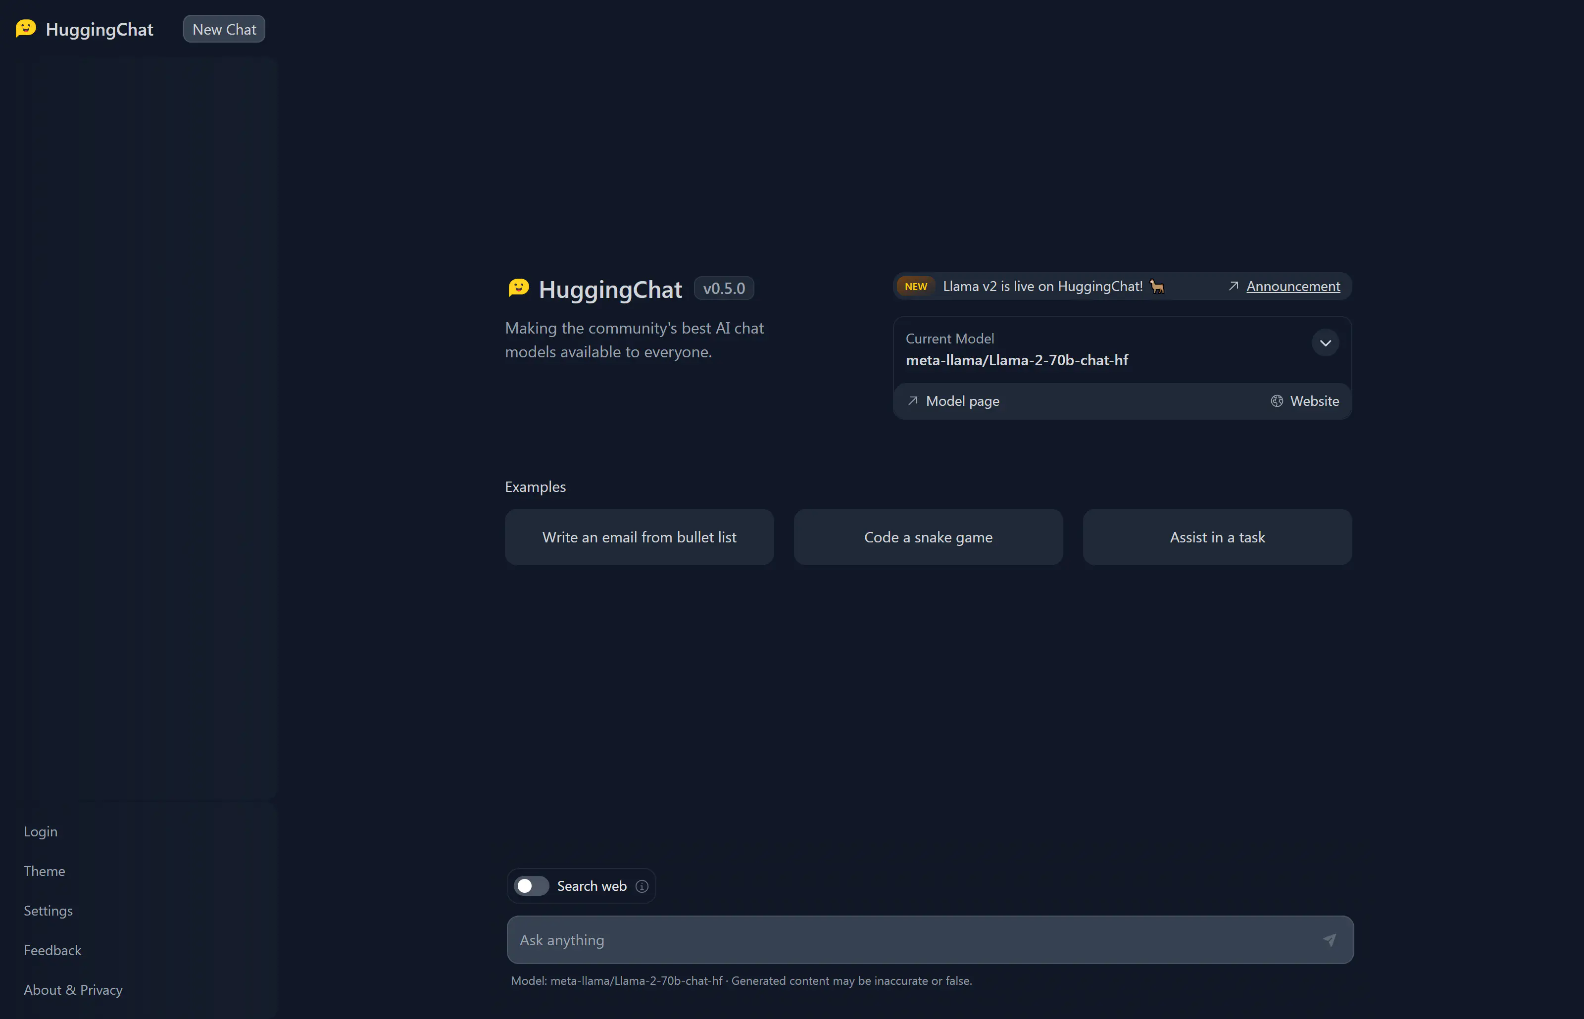This screenshot has width=1584, height=1019.
Task: Click the v0.5.0 version badge
Action: point(724,289)
